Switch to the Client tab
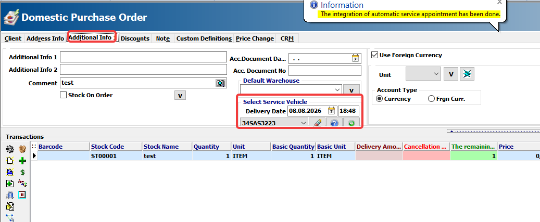540x222 pixels. pyautogui.click(x=13, y=38)
